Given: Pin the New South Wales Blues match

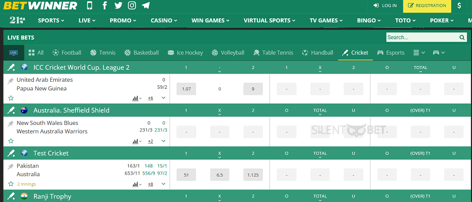Looking at the screenshot, I should [x=11, y=123].
